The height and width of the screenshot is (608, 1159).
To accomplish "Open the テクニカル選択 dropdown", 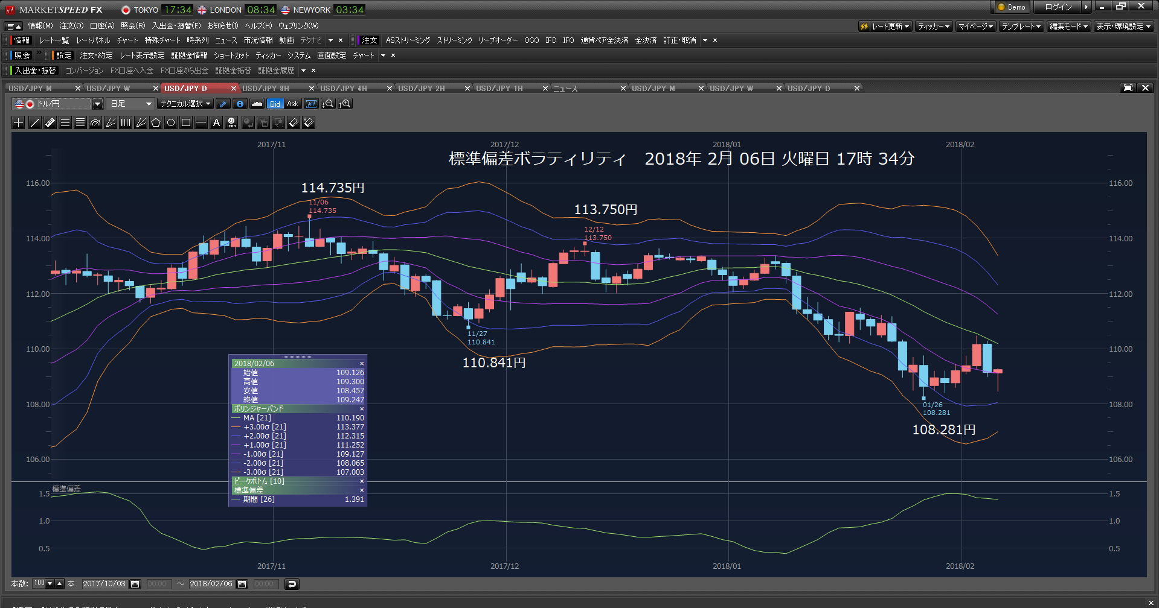I will coord(185,104).
